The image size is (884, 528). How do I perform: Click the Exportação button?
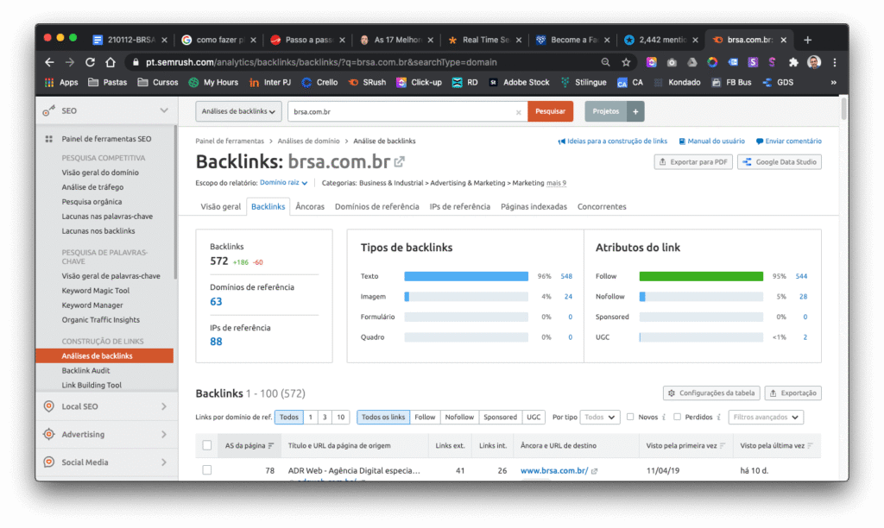click(x=792, y=393)
